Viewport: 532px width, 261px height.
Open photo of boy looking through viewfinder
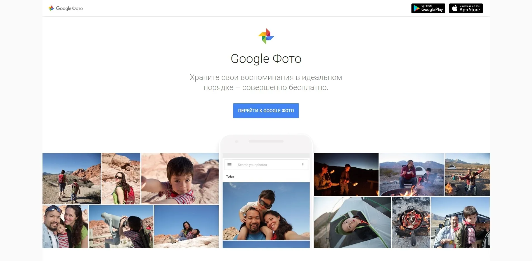pos(121,226)
